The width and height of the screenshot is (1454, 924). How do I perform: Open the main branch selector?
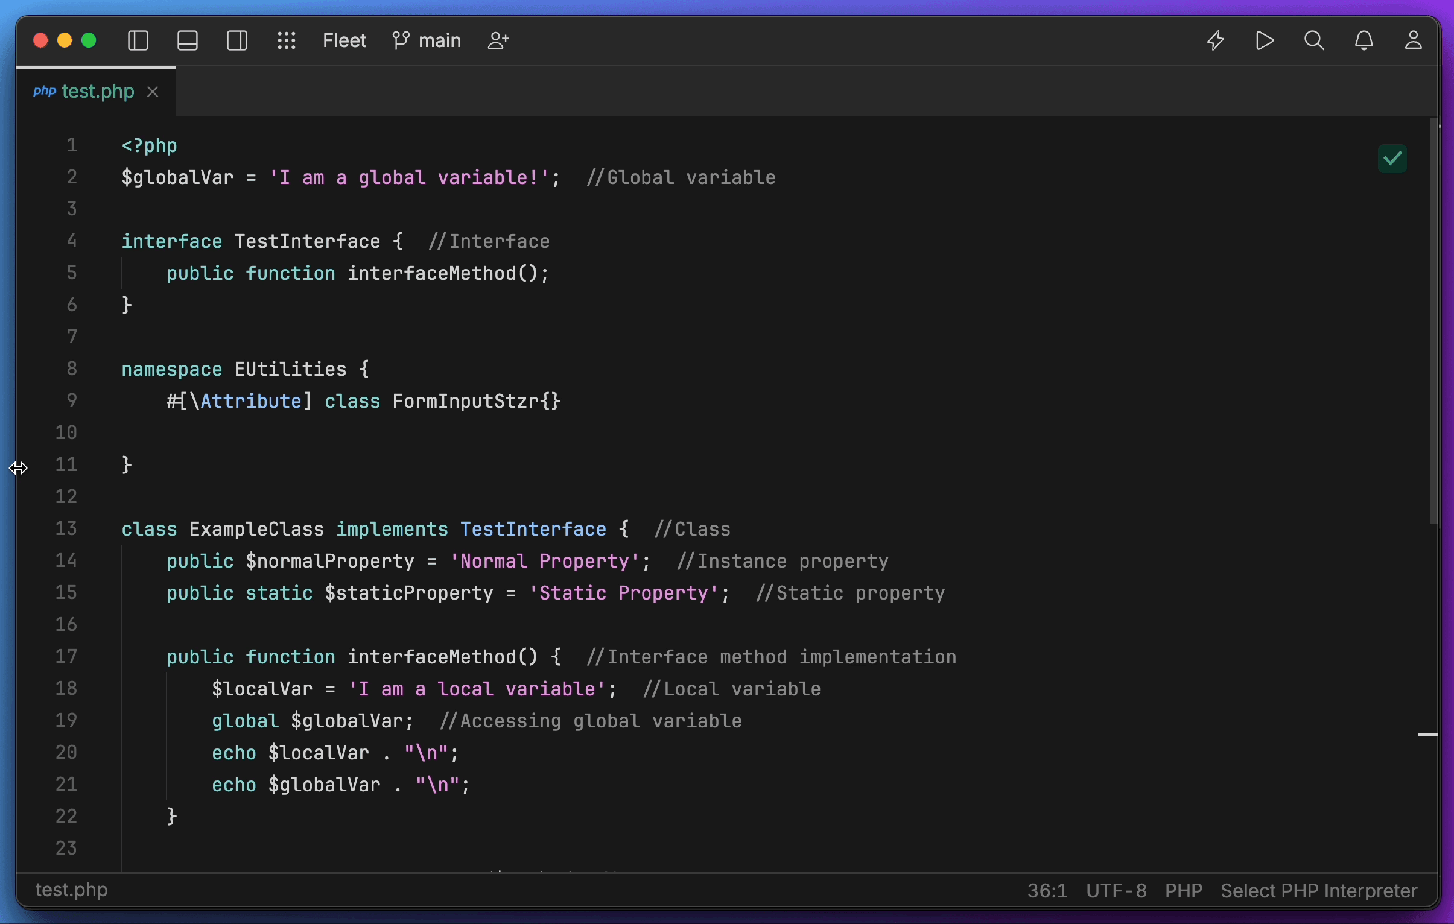[427, 41]
